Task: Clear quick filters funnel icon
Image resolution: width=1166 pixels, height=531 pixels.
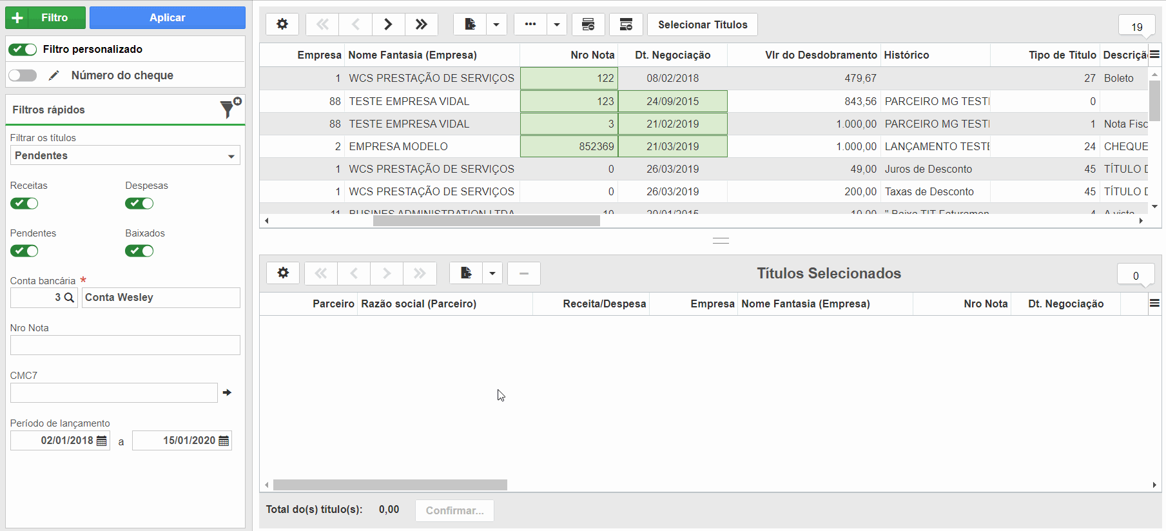Action: (230, 108)
